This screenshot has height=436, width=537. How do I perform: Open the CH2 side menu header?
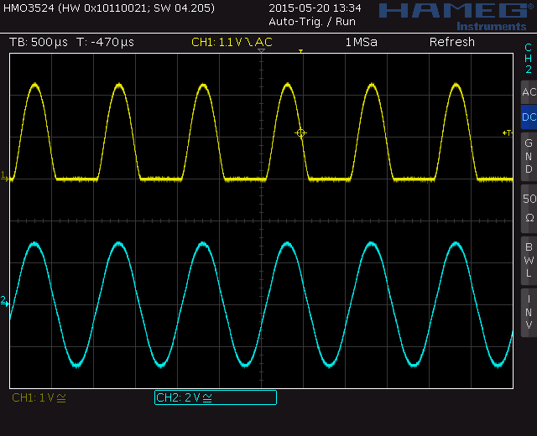529,59
